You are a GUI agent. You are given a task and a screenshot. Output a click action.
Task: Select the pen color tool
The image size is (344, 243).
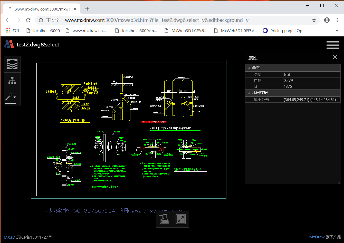9,97
